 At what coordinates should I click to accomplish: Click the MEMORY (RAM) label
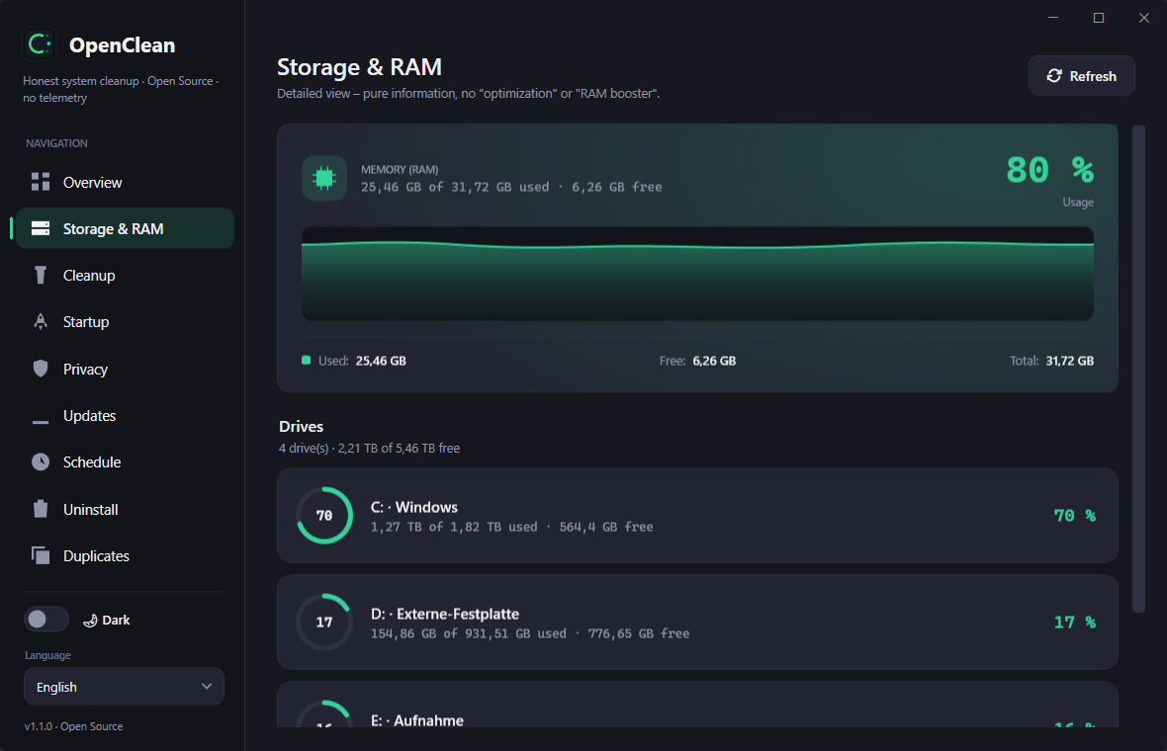coord(400,170)
